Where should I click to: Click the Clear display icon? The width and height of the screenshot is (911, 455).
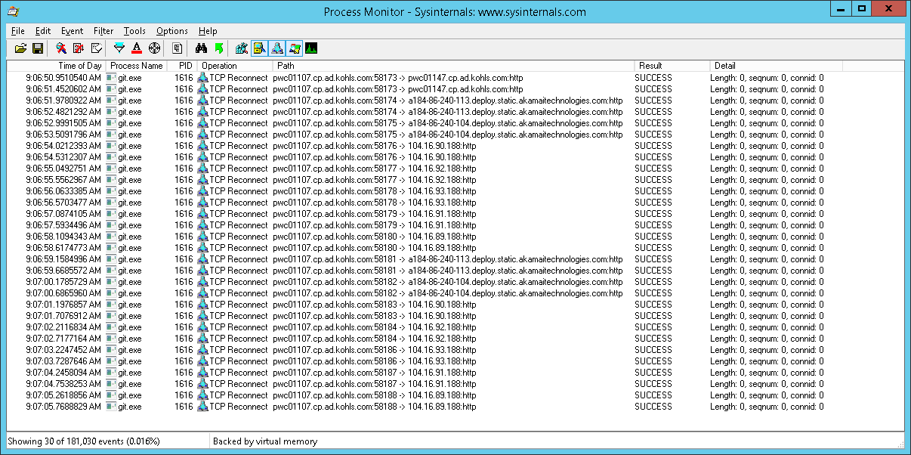pos(96,48)
